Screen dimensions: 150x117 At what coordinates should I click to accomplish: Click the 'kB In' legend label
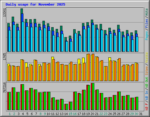click(x=147, y=95)
